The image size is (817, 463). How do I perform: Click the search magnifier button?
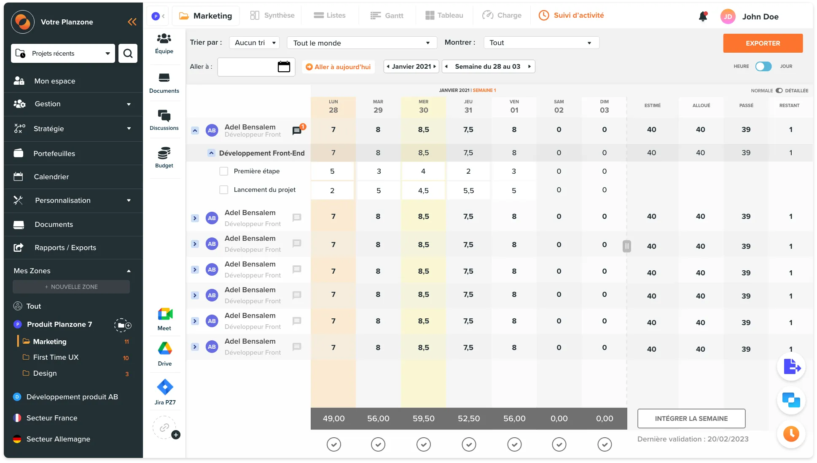click(x=128, y=54)
